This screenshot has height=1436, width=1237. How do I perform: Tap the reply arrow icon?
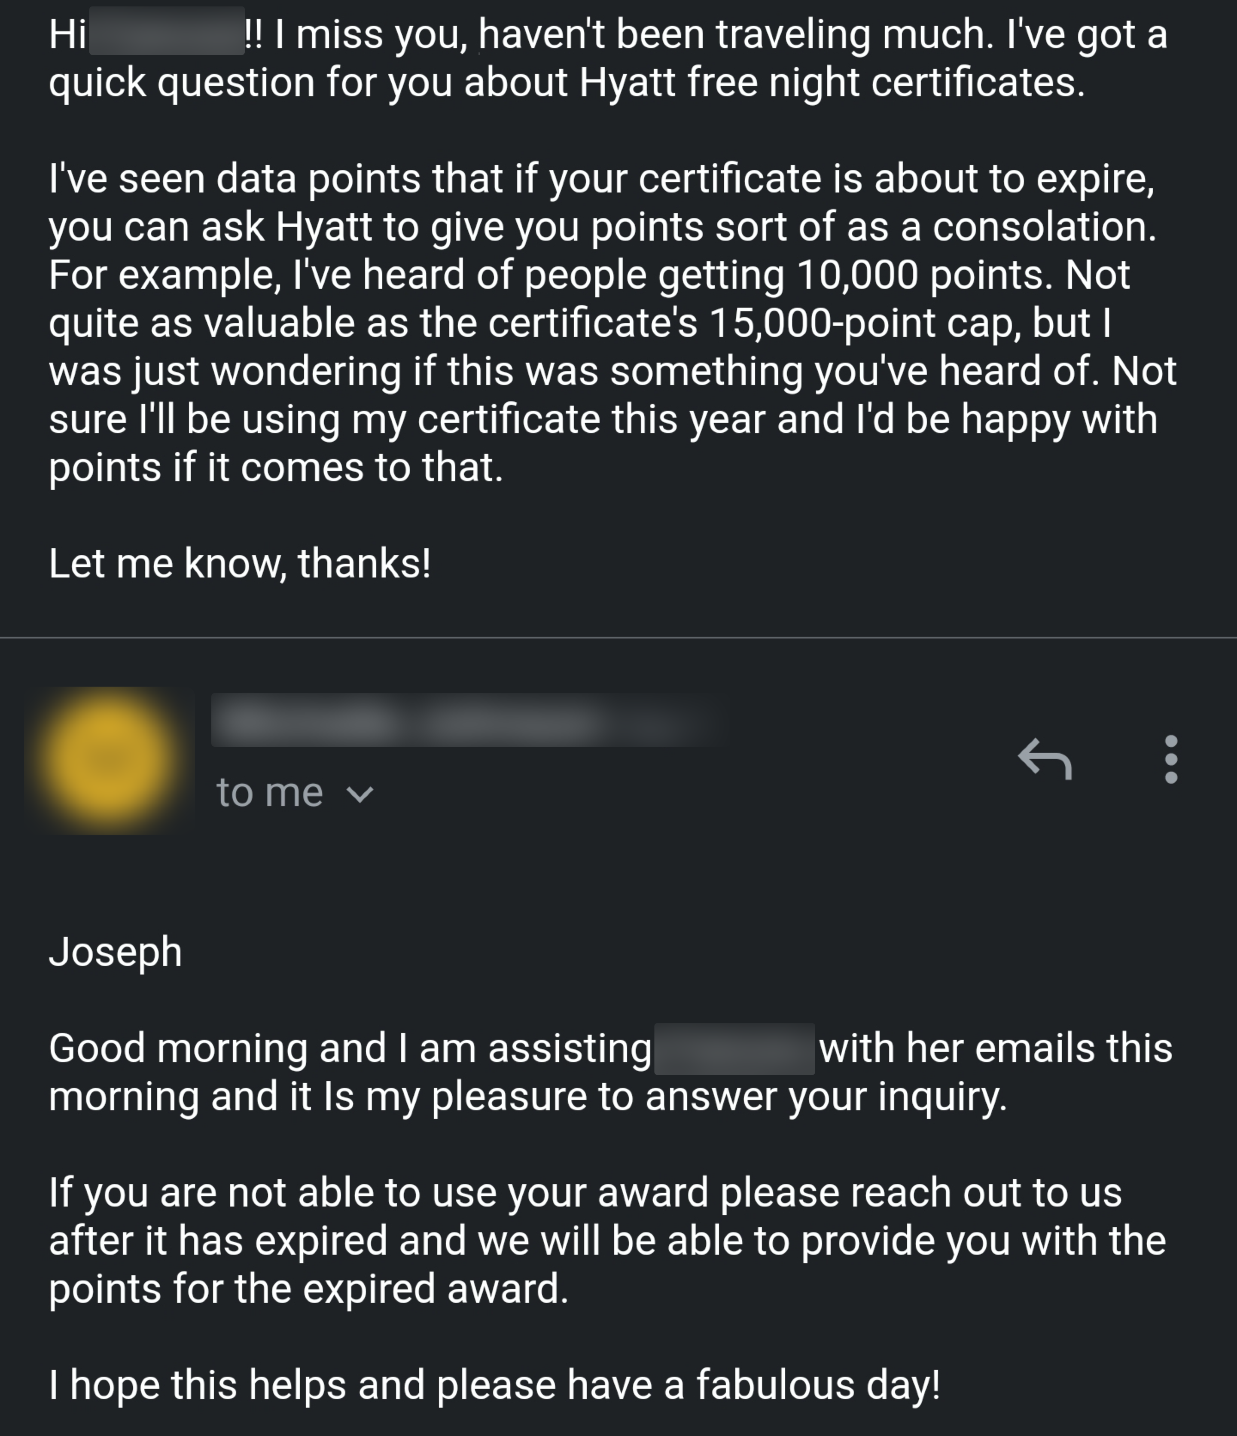pos(1045,760)
